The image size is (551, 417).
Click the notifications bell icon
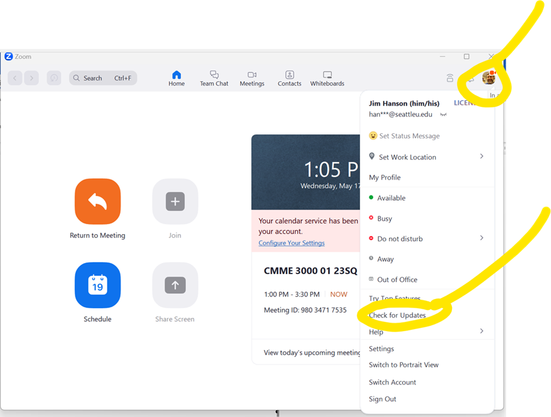point(470,78)
